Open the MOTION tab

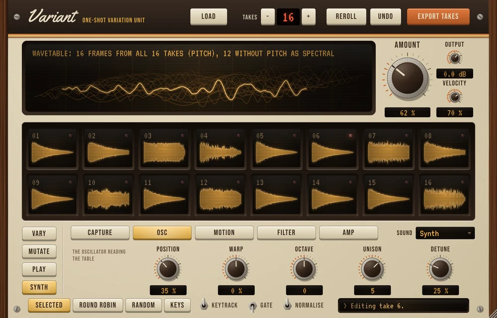click(x=224, y=233)
